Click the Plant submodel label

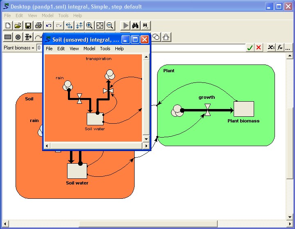(x=169, y=71)
